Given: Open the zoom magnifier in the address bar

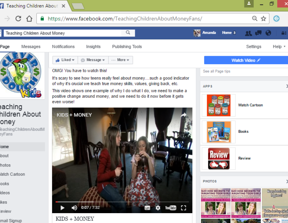Looking at the screenshot, I should [x=255, y=18].
